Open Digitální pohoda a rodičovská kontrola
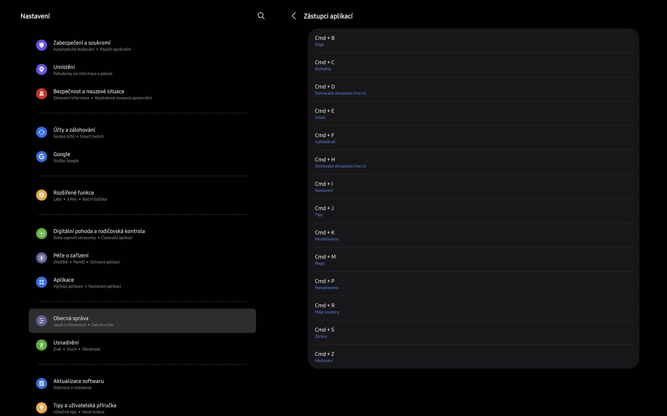Viewport: 667px width, 416px height. coord(99,234)
